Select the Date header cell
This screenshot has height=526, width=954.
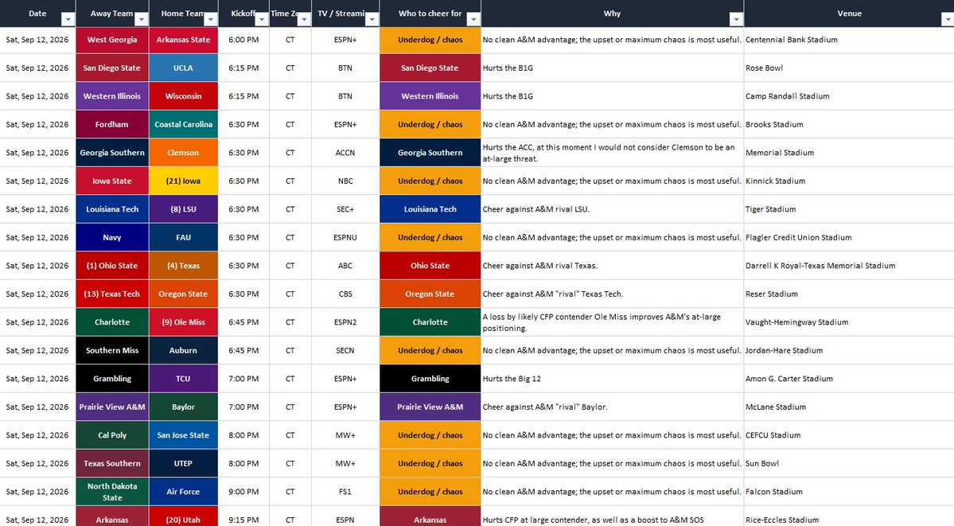click(37, 14)
